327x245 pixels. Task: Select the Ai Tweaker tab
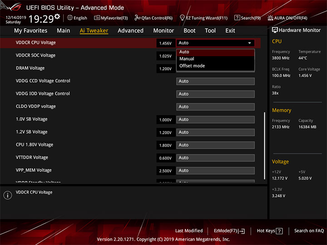94,31
